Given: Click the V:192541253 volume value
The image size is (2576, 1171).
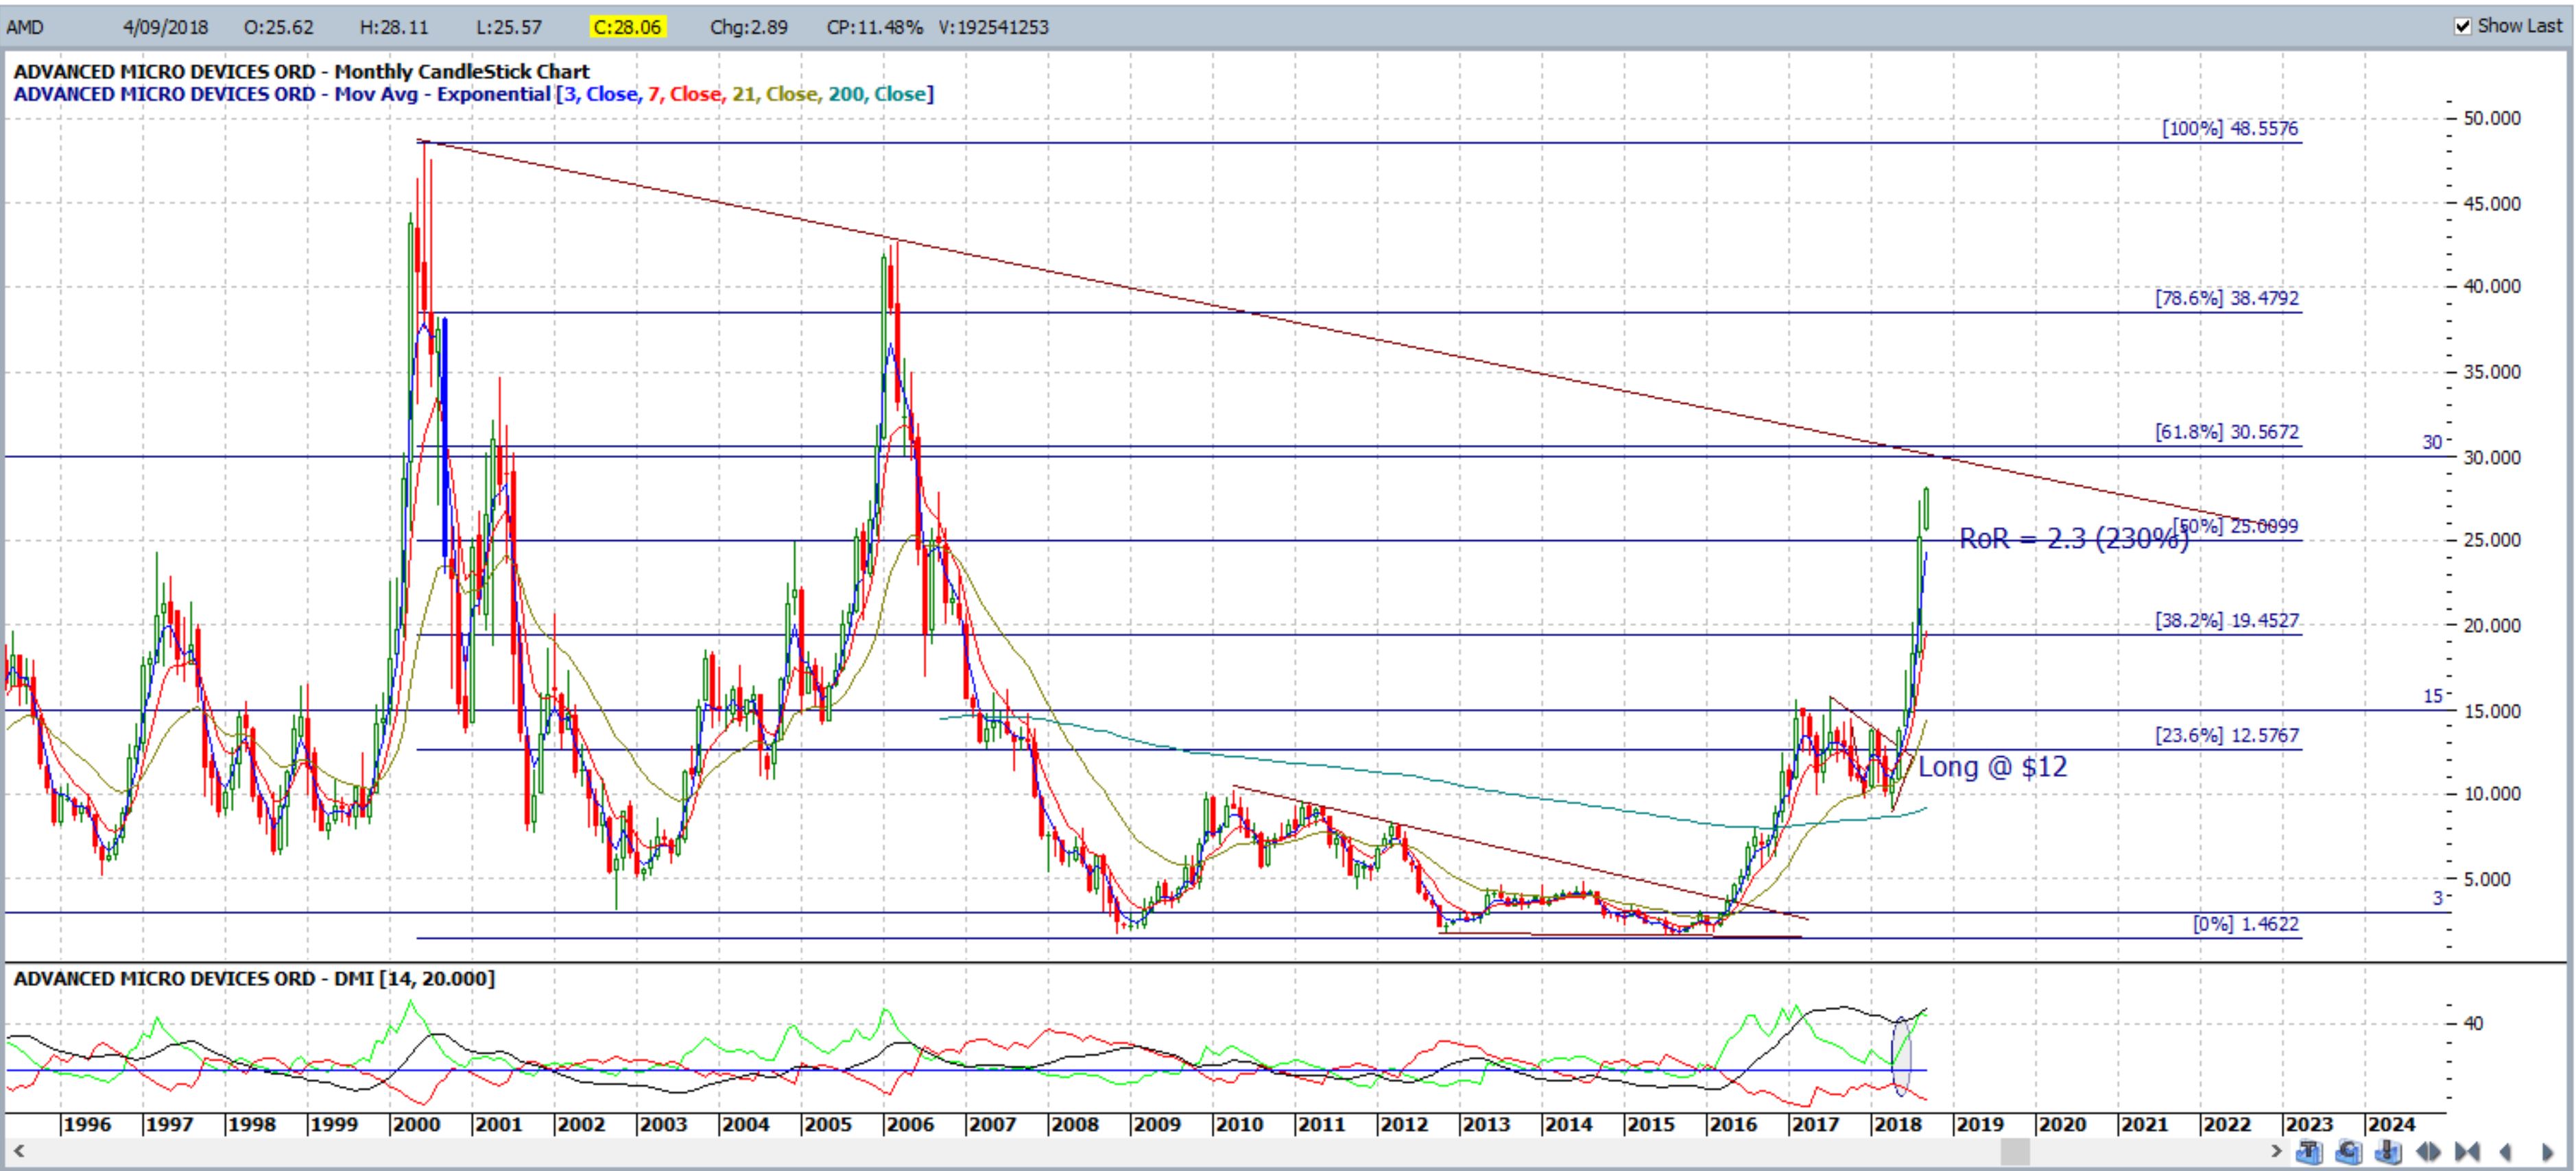Looking at the screenshot, I should point(994,27).
